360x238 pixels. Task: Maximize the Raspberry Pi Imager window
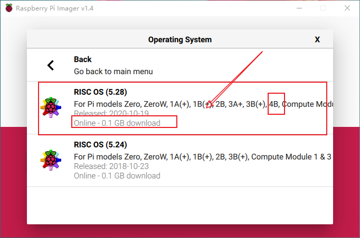coord(323,8)
